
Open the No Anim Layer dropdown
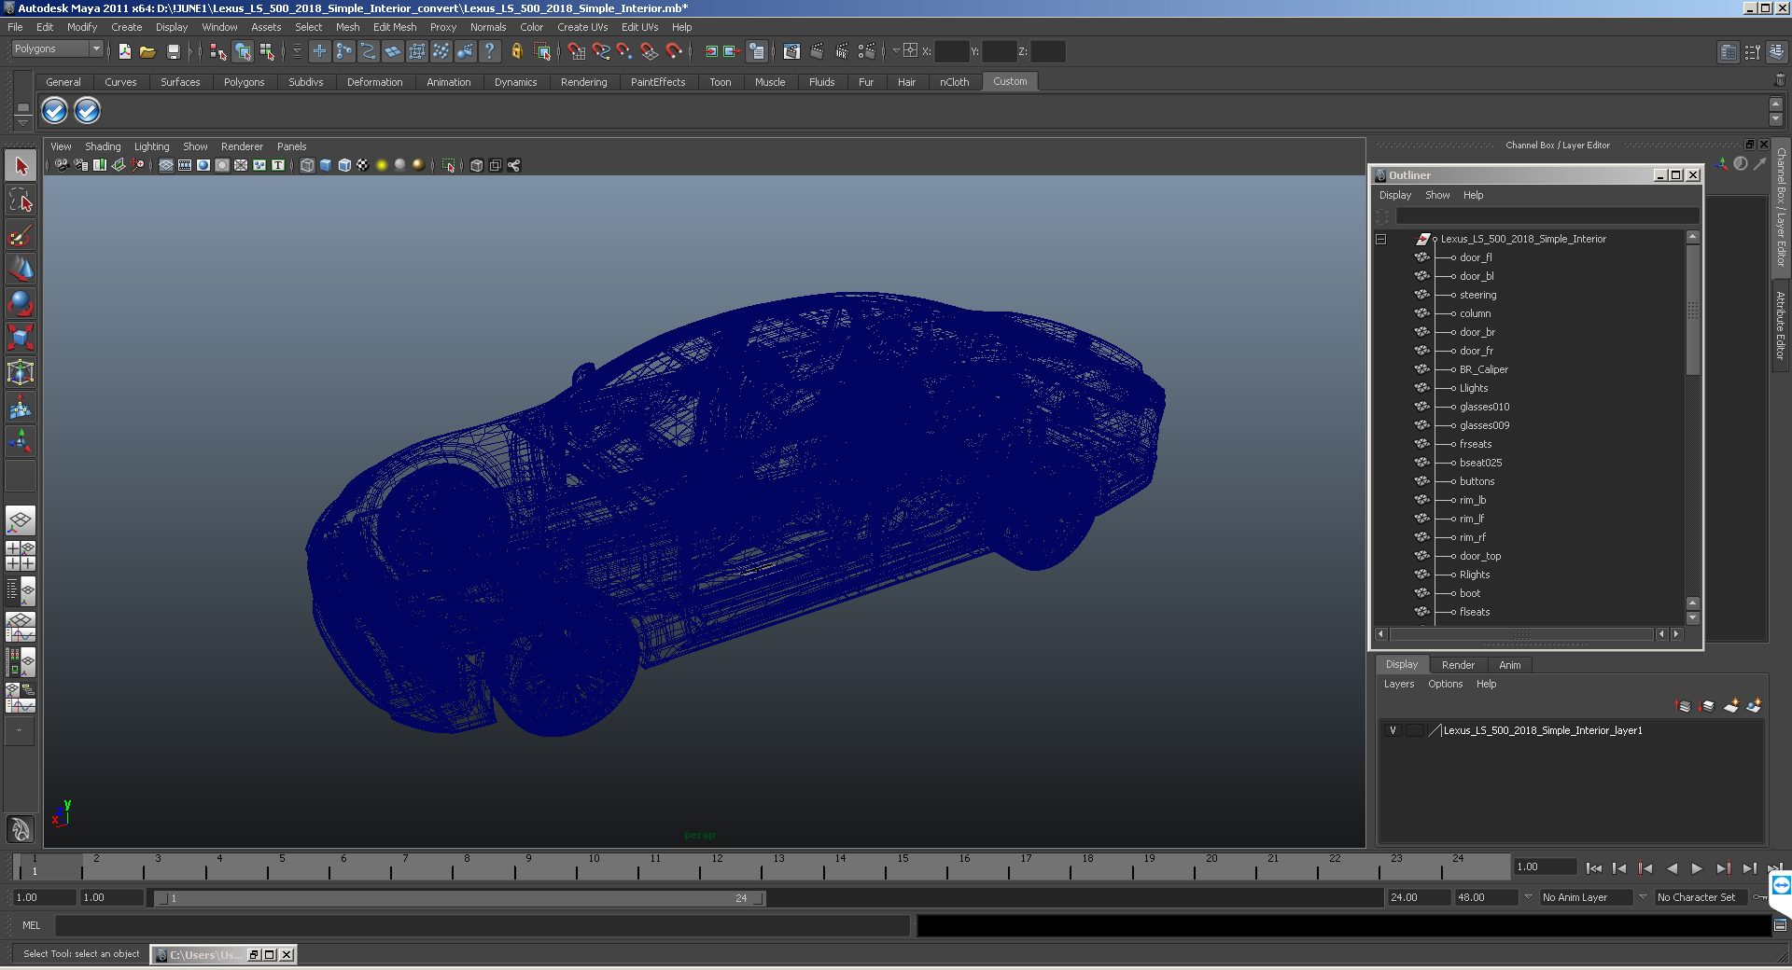(1585, 897)
